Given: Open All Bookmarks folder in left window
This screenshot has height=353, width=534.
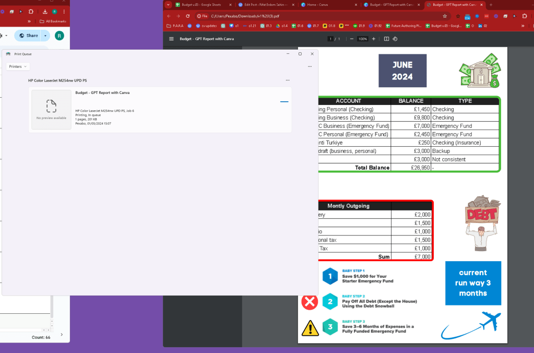Looking at the screenshot, I should [x=53, y=21].
